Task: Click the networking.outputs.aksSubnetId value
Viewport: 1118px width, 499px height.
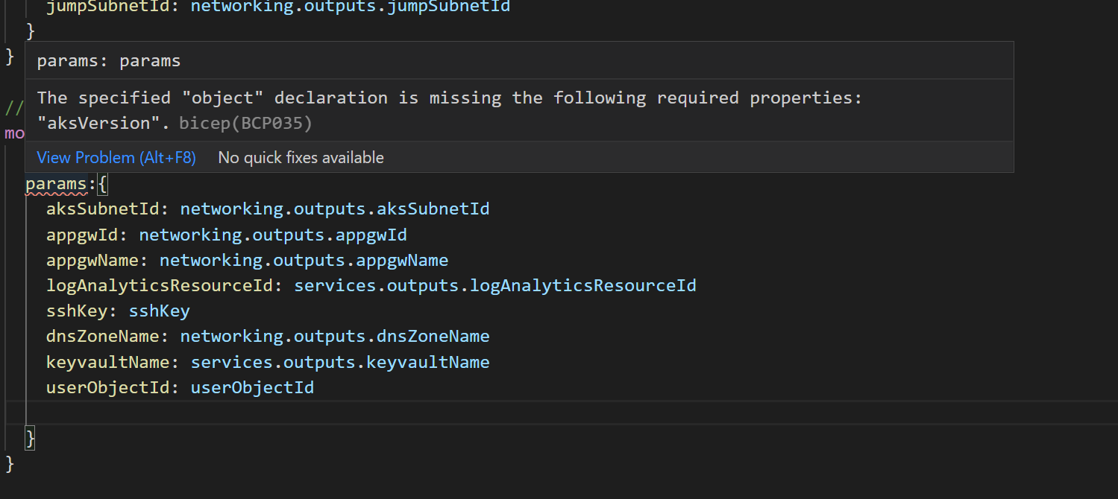Action: pos(334,209)
